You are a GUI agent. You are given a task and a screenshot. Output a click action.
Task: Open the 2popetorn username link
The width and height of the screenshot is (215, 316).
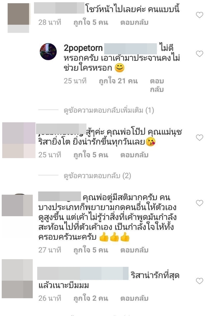tap(83, 48)
